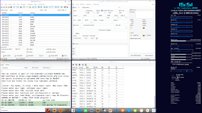Open the orange cone icon in the dock
202x113 pixels.
pyautogui.click(x=123, y=110)
